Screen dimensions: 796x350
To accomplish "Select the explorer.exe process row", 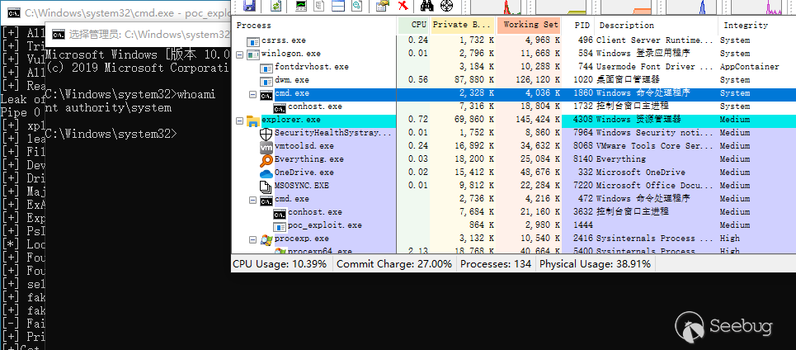I will pyautogui.click(x=514, y=120).
